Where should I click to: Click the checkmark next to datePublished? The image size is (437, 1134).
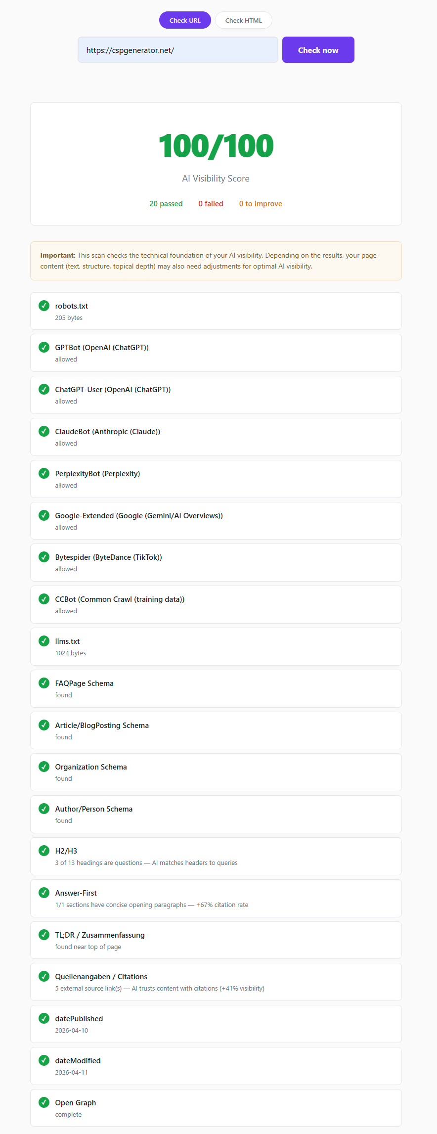44,1018
